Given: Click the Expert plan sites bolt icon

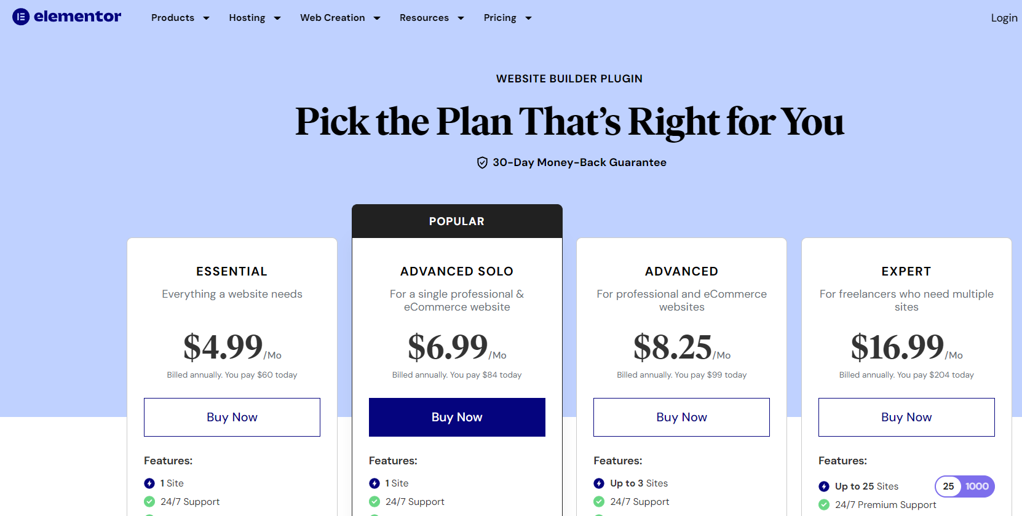Looking at the screenshot, I should coord(824,486).
